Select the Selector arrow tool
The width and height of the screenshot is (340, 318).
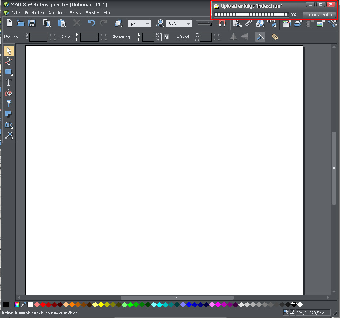(9, 51)
